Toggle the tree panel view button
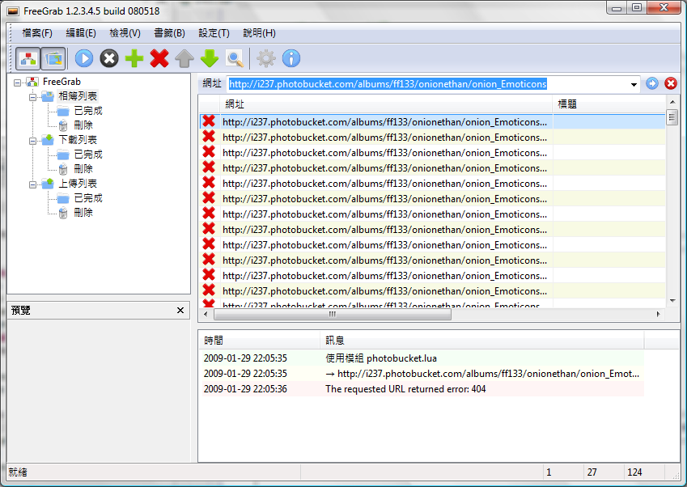Viewport: 687px width, 487px height. coord(28,58)
